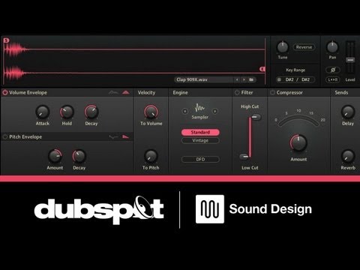Click the Level fader handle

[350, 60]
